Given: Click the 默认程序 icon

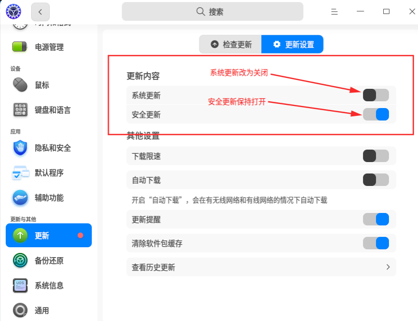Looking at the screenshot, I should (x=20, y=173).
